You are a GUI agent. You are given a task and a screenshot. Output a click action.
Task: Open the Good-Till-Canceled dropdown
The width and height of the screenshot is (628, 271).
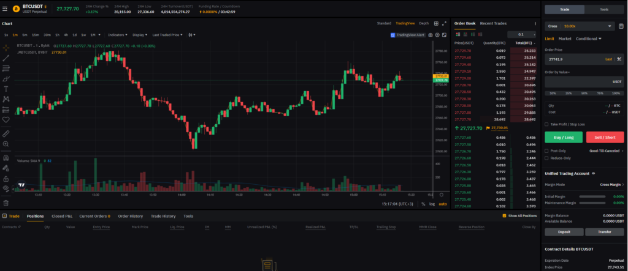607,150
